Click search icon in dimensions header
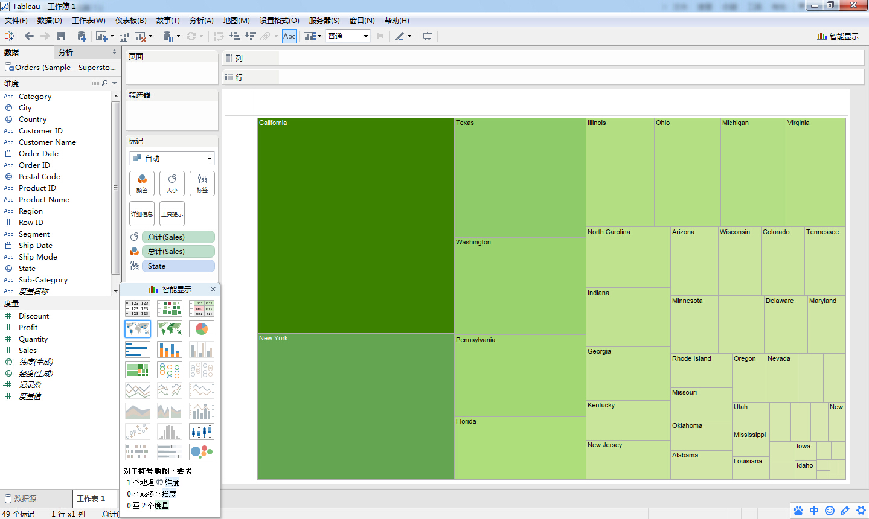 click(x=105, y=83)
